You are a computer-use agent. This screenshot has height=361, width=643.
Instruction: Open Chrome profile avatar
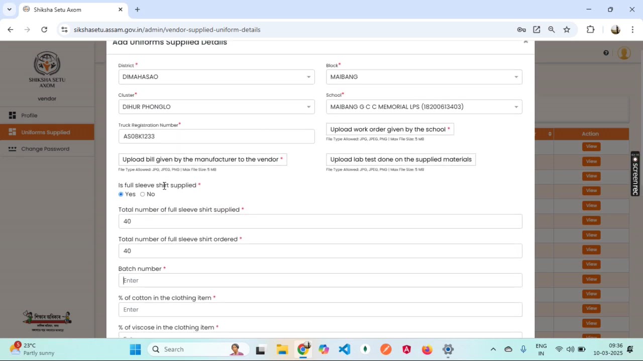(x=615, y=30)
